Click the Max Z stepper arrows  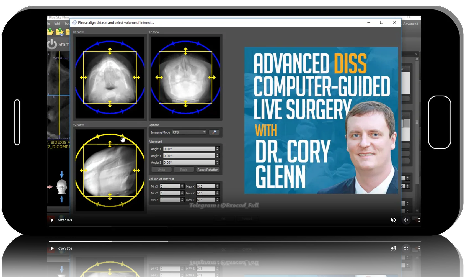pos(218,200)
